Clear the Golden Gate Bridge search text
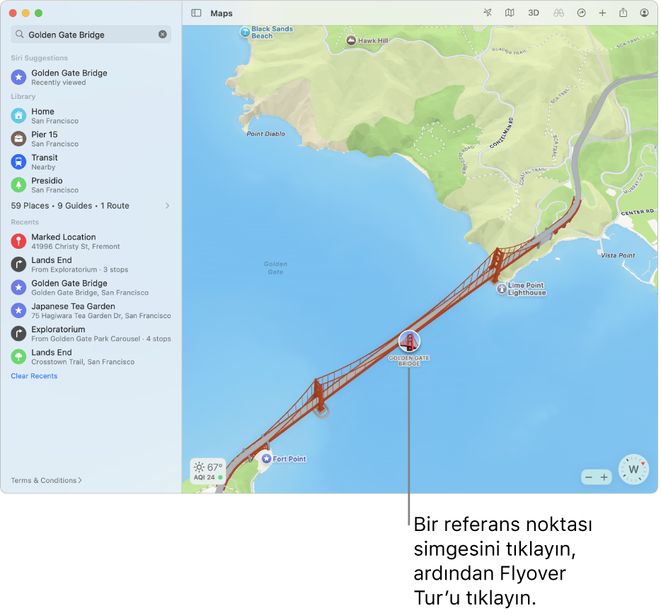The image size is (661, 613). point(162,35)
